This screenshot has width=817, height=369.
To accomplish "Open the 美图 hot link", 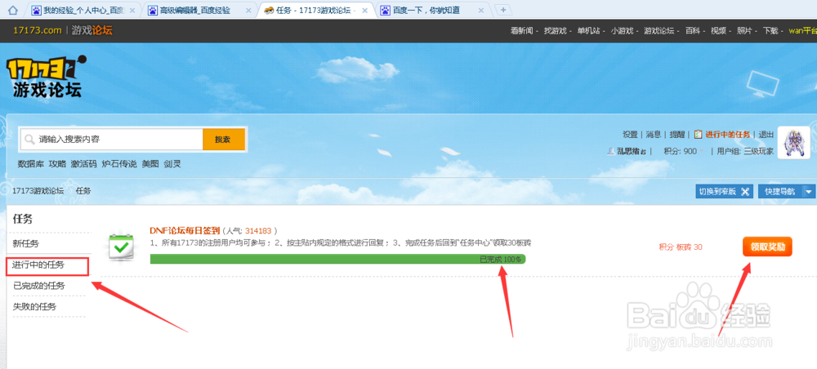I will (x=150, y=164).
